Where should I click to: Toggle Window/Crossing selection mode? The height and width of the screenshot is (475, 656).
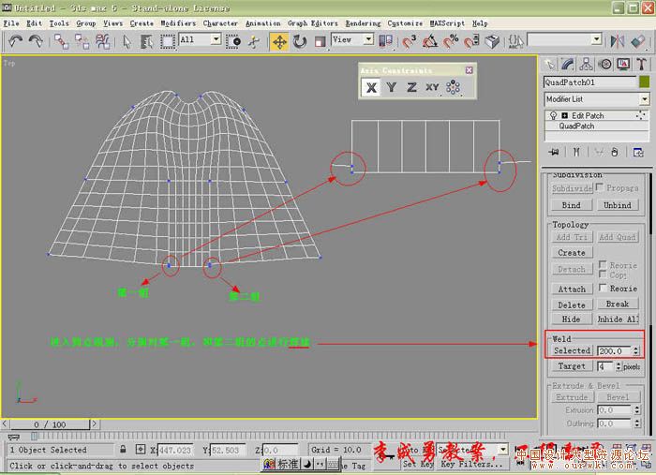(x=233, y=41)
